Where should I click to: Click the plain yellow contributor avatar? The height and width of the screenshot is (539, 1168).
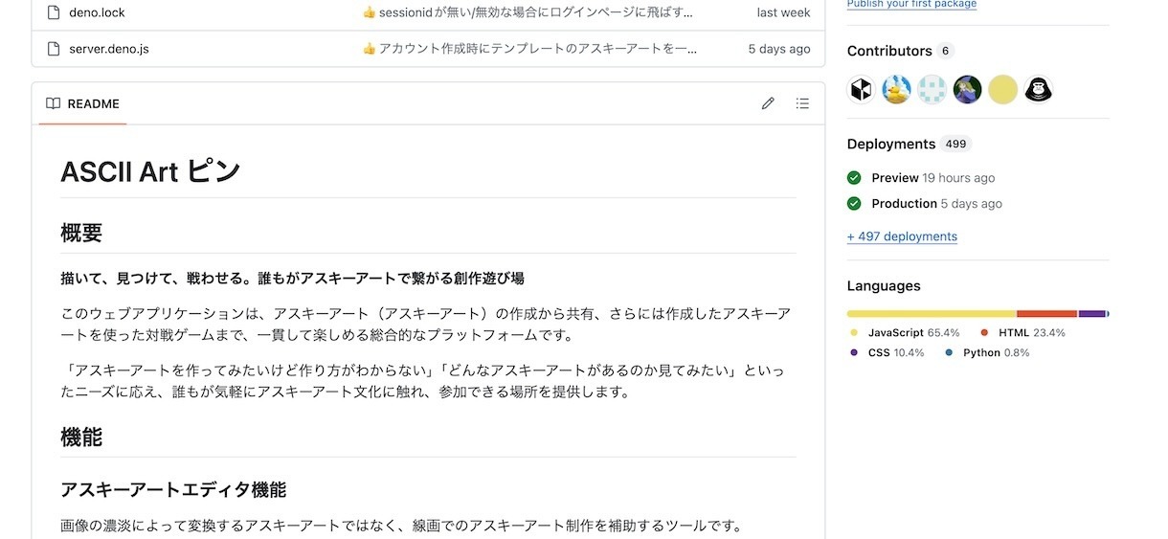coord(1002,90)
